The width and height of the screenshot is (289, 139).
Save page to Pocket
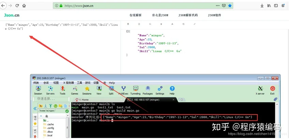pos(224,6)
